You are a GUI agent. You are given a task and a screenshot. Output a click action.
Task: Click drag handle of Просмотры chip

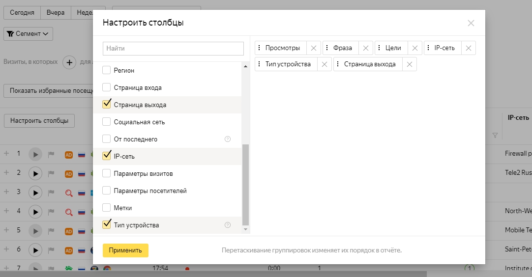(259, 48)
